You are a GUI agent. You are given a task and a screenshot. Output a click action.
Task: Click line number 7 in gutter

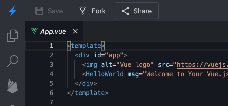pos(51,102)
